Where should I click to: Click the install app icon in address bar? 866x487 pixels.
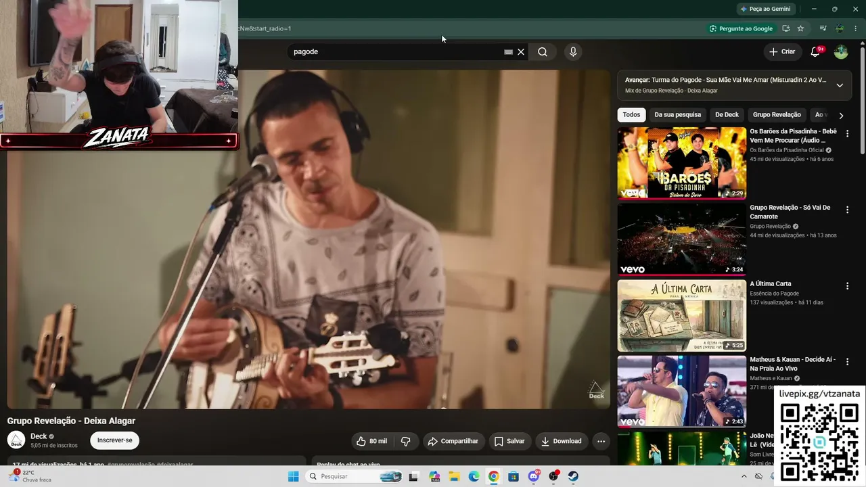coord(786,28)
